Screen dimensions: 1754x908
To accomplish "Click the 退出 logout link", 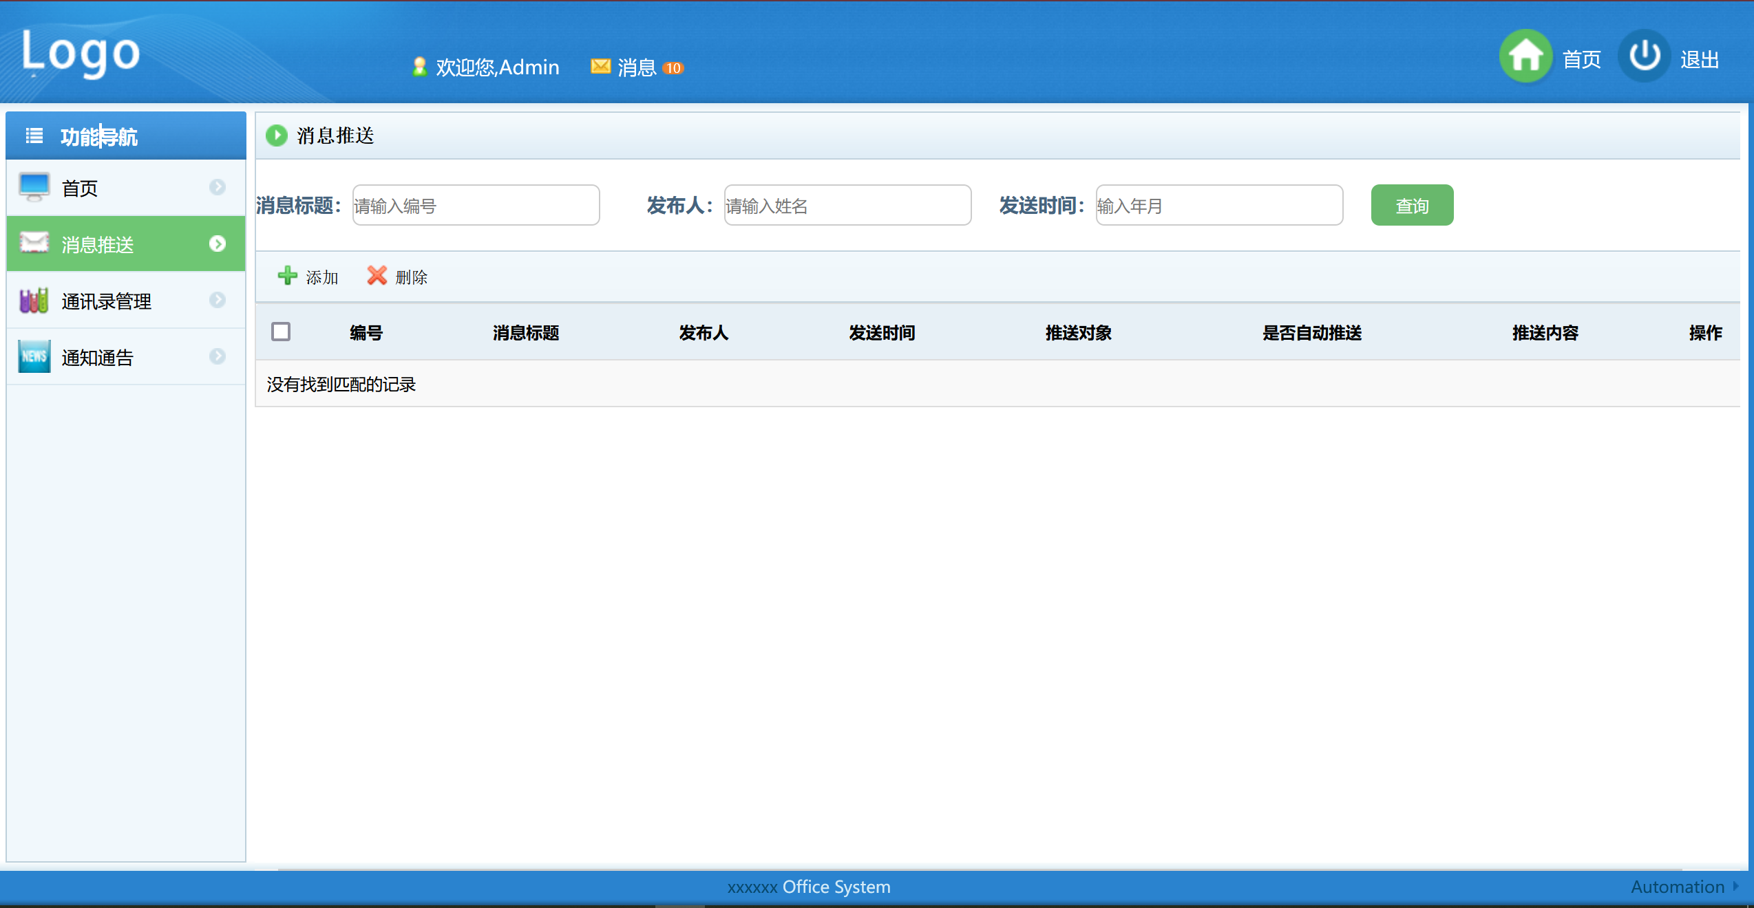I will click(1699, 60).
